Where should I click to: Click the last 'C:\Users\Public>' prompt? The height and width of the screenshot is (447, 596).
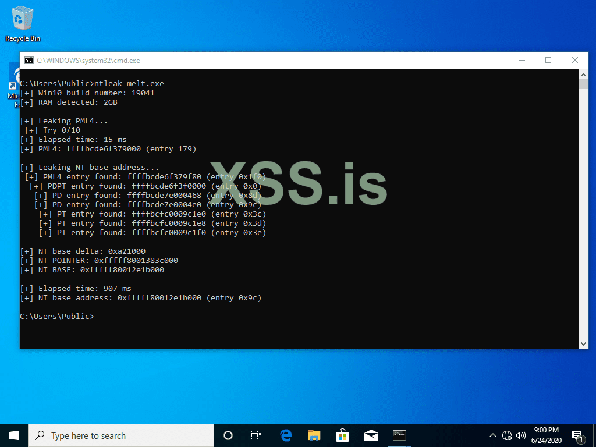(57, 317)
